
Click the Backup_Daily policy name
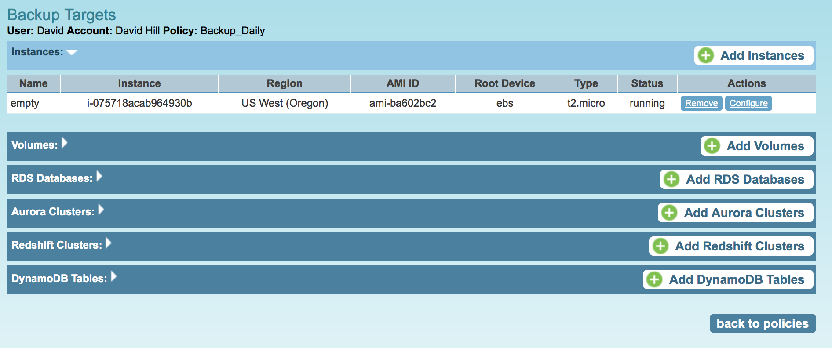[x=233, y=31]
